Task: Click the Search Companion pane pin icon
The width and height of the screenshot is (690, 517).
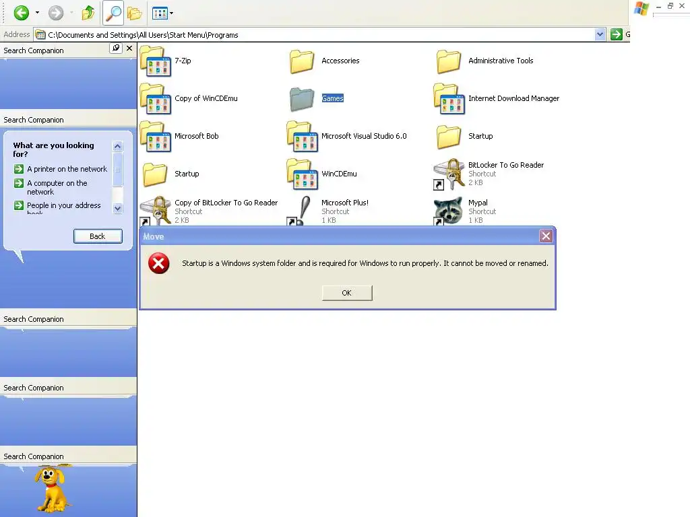Action: coord(116,48)
